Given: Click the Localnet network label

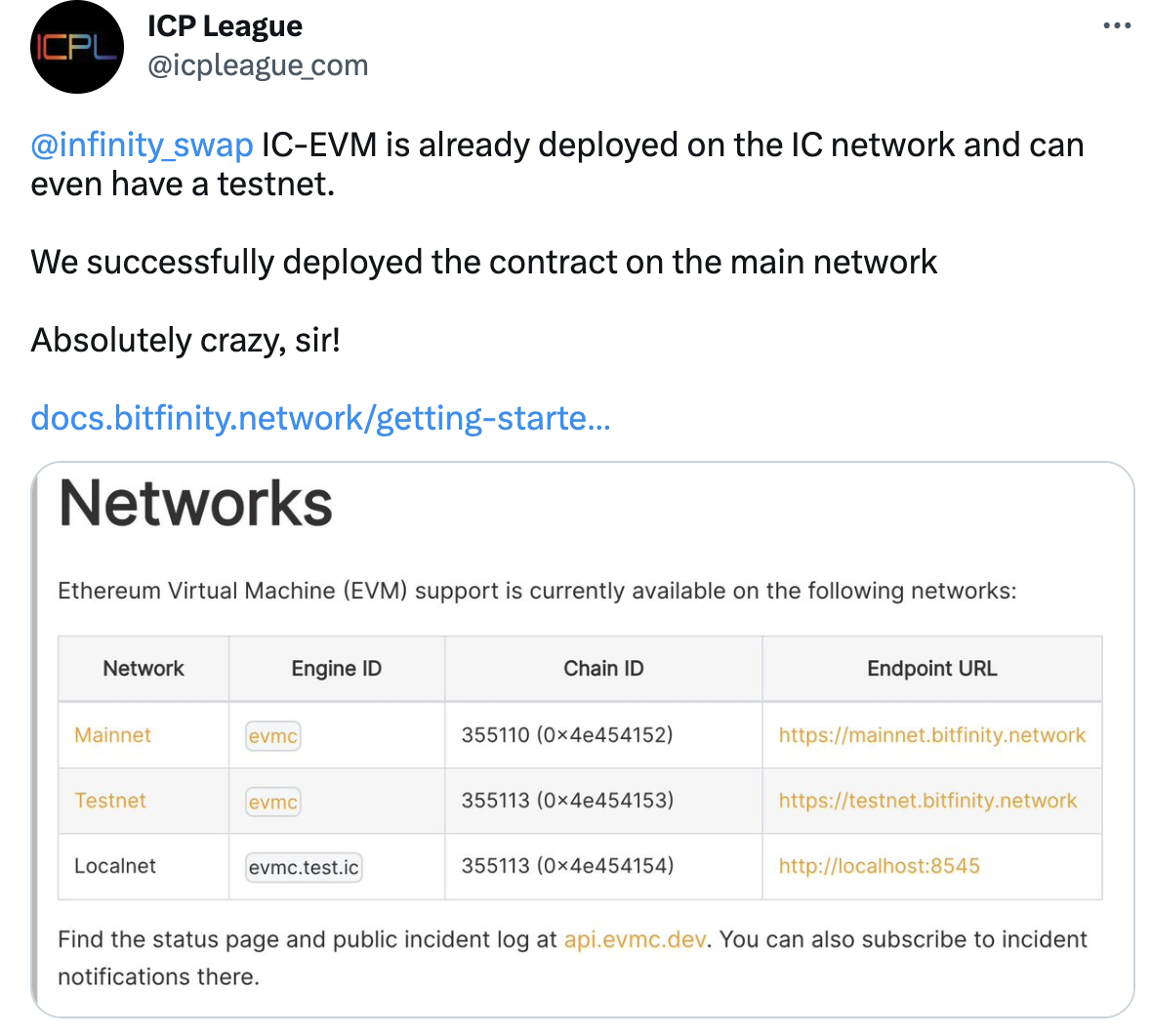Looking at the screenshot, I should [112, 866].
